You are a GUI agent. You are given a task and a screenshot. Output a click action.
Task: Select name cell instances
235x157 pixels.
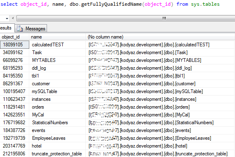57,99
